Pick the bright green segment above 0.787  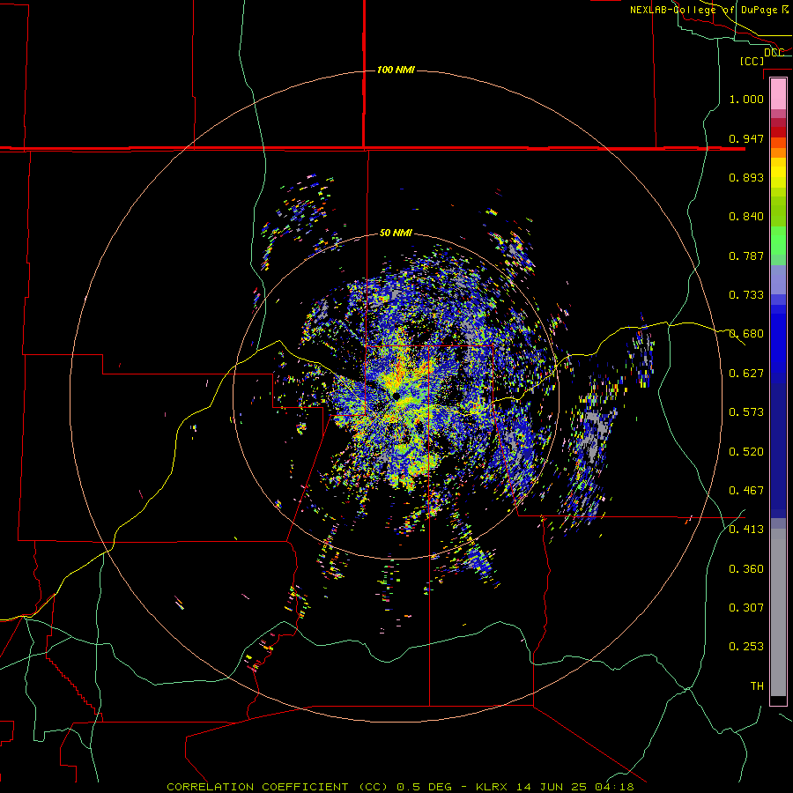coord(778,241)
